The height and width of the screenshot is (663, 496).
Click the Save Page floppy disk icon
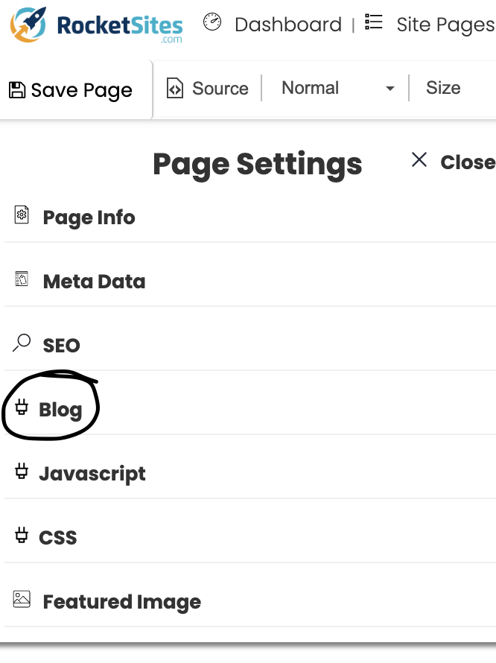[x=16, y=90]
